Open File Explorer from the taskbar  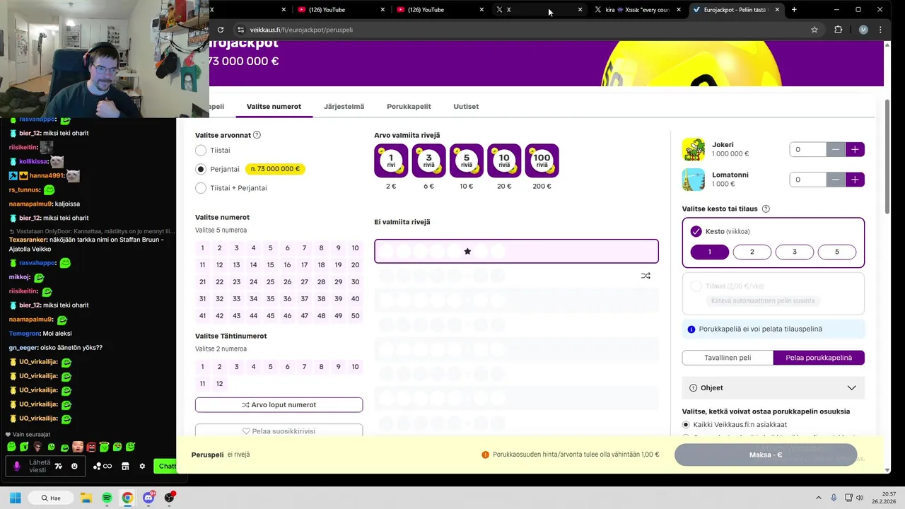(86, 498)
